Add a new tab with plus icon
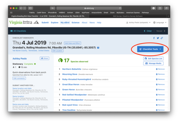The height and width of the screenshot is (122, 178). [168, 16]
